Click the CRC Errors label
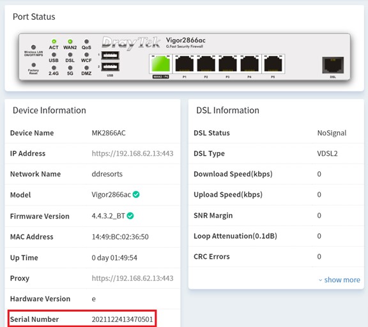 point(211,257)
